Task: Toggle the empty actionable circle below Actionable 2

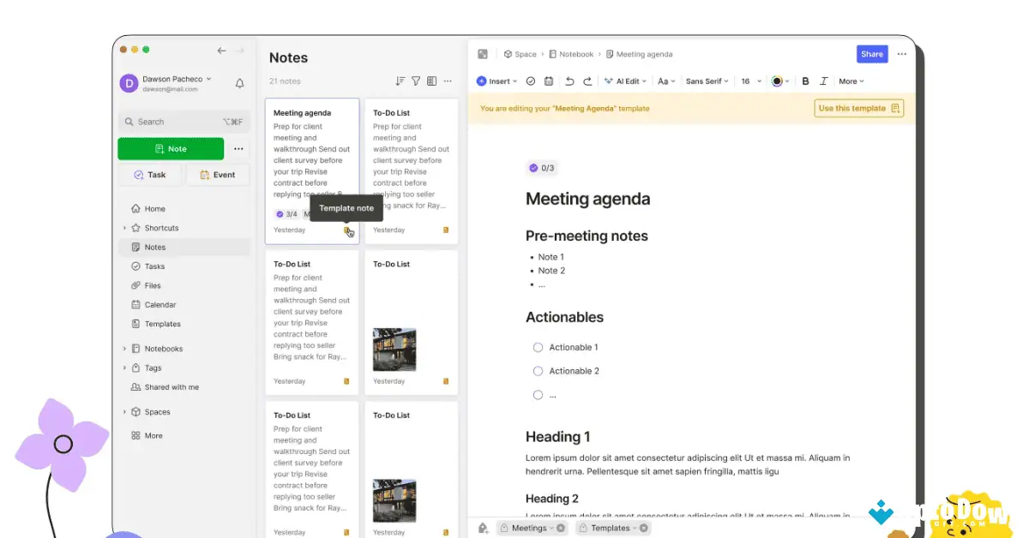Action: [x=538, y=395]
